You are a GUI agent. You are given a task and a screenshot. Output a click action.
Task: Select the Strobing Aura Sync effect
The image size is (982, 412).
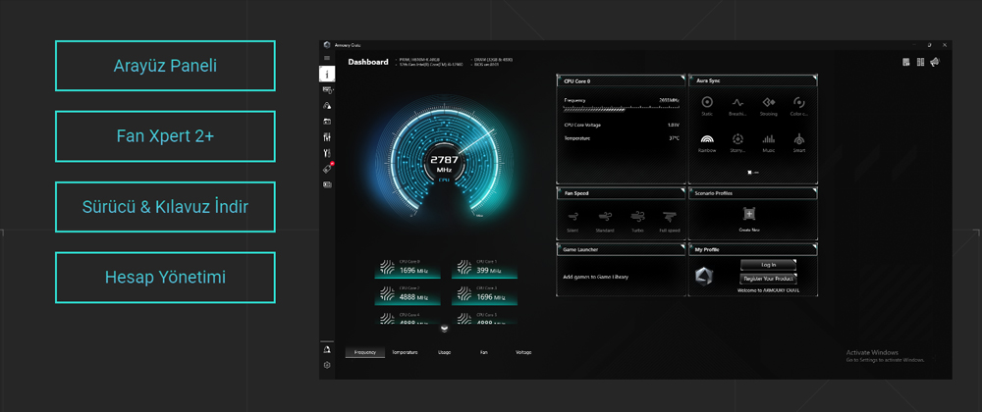[x=769, y=103]
